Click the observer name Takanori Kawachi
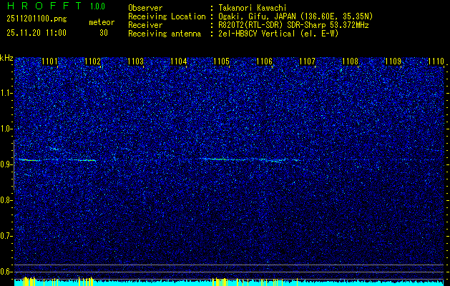Viewport: 450px width, 286px height. pos(253,8)
